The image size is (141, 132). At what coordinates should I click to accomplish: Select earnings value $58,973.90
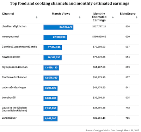pyautogui.click(x=99, y=77)
